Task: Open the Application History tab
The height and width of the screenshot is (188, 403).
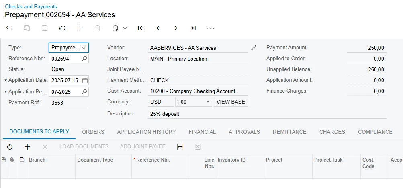Action: point(146,132)
